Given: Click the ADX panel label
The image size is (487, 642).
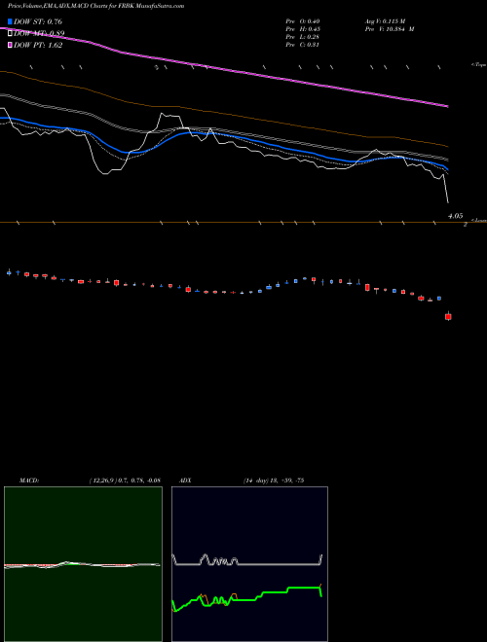Looking at the screenshot, I should [186, 481].
